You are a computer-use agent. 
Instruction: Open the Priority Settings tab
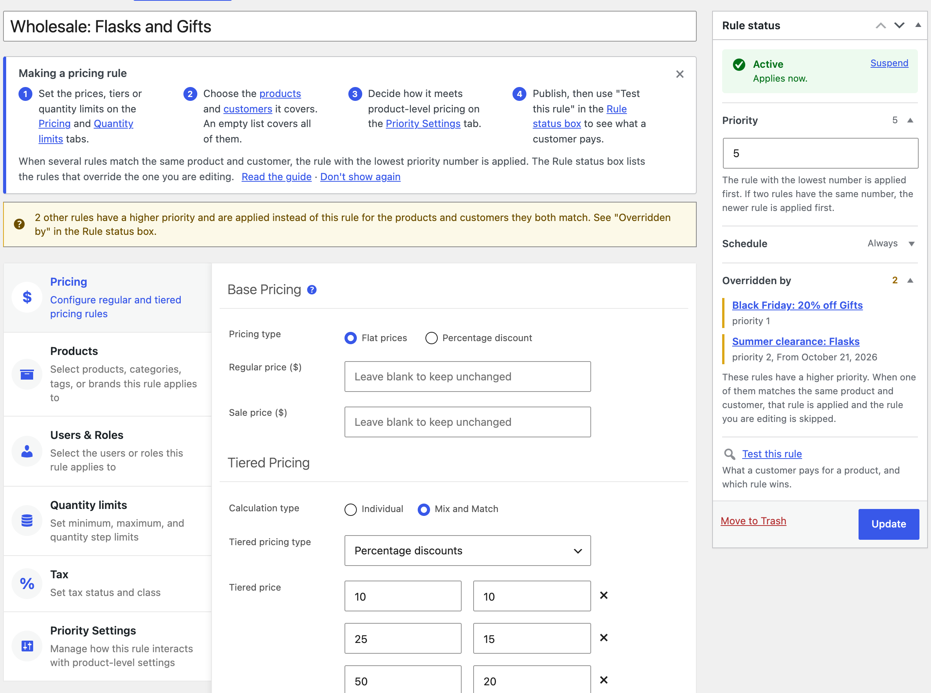coord(108,646)
